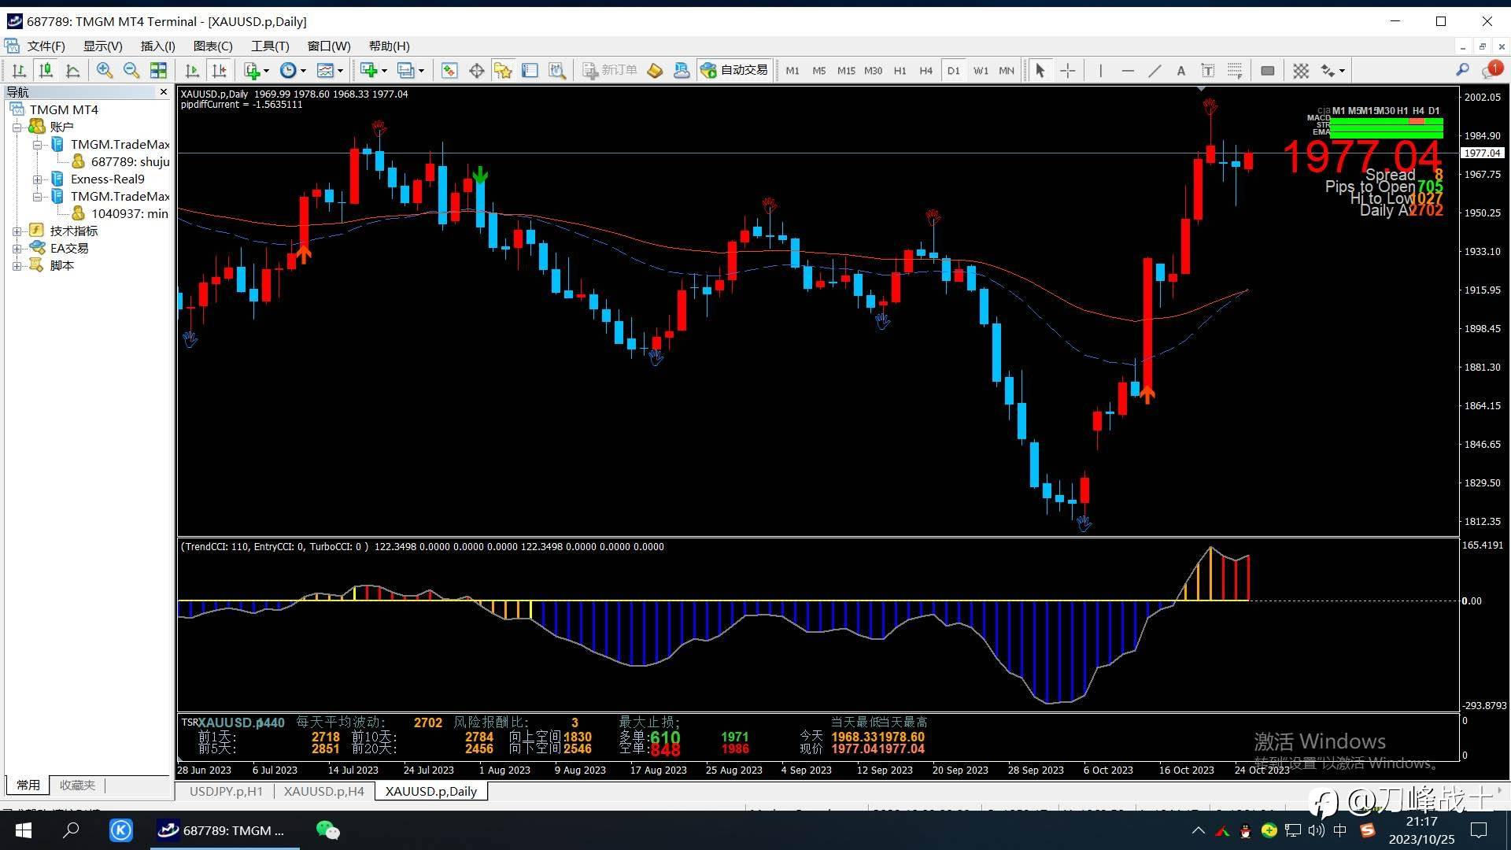The height and width of the screenshot is (850, 1511).
Task: Open WeChat from the Windows taskbar
Action: pyautogui.click(x=327, y=830)
